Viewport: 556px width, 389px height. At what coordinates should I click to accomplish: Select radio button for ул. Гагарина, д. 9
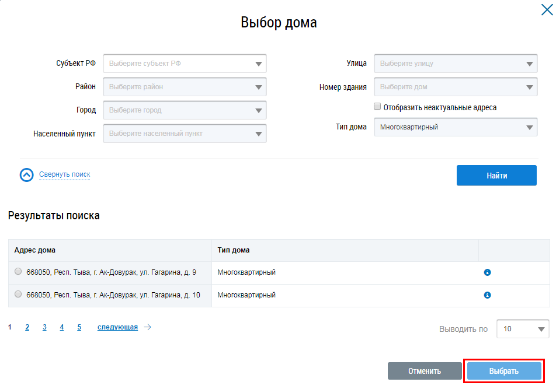coord(18,272)
